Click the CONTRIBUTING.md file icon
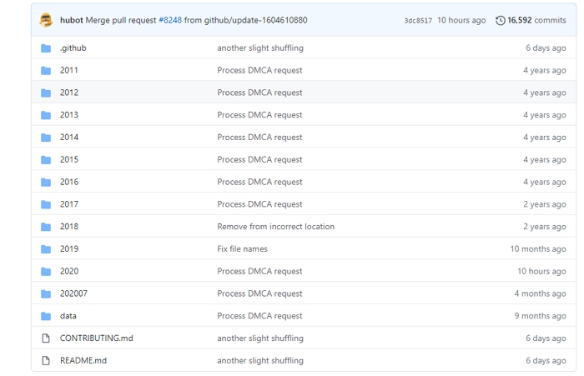Image resolution: width=584 pixels, height=376 pixels. tap(46, 338)
